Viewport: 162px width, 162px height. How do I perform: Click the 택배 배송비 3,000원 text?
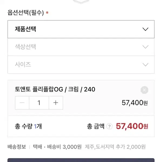(57, 147)
